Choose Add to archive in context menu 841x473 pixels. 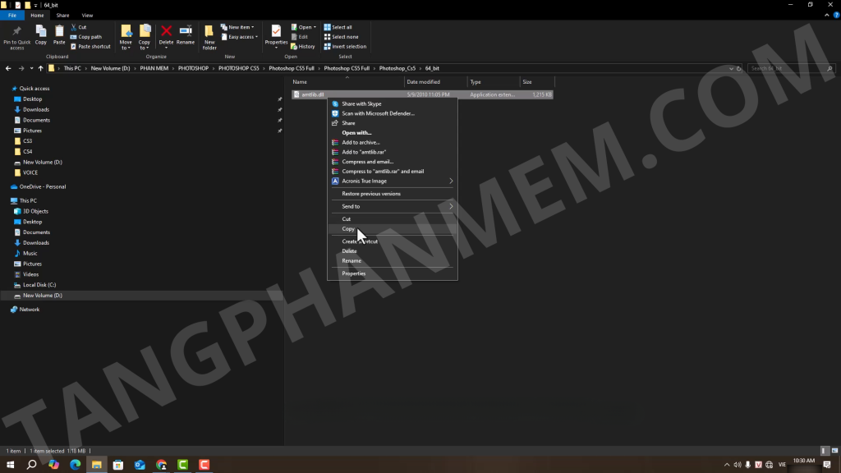(x=361, y=143)
